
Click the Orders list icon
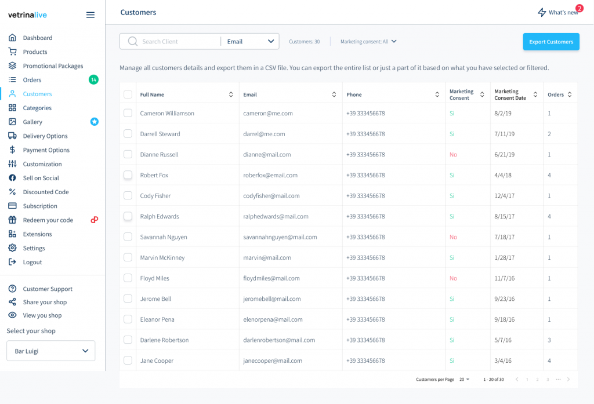[x=13, y=79]
